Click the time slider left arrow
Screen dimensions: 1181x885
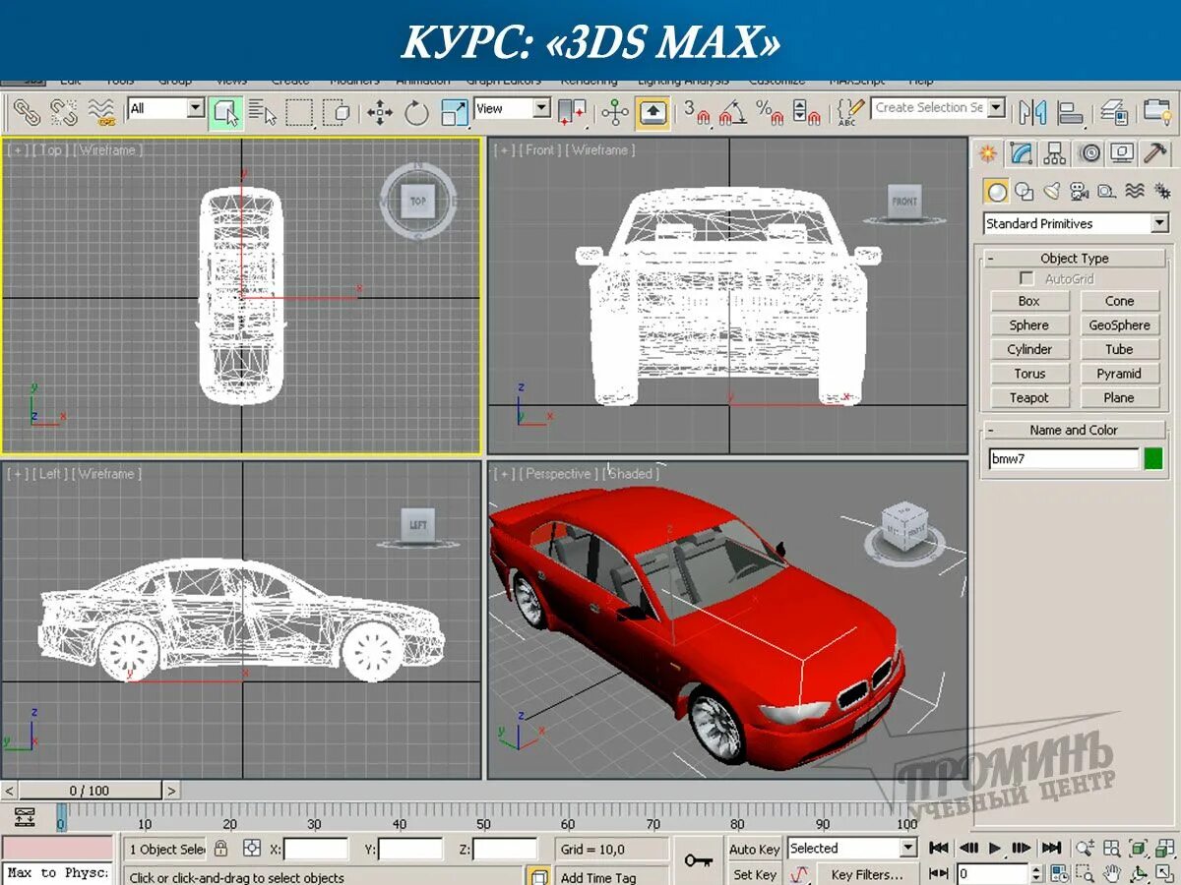9,791
